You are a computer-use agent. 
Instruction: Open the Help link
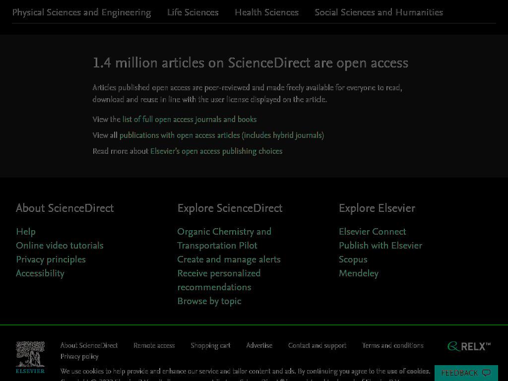[x=26, y=232]
